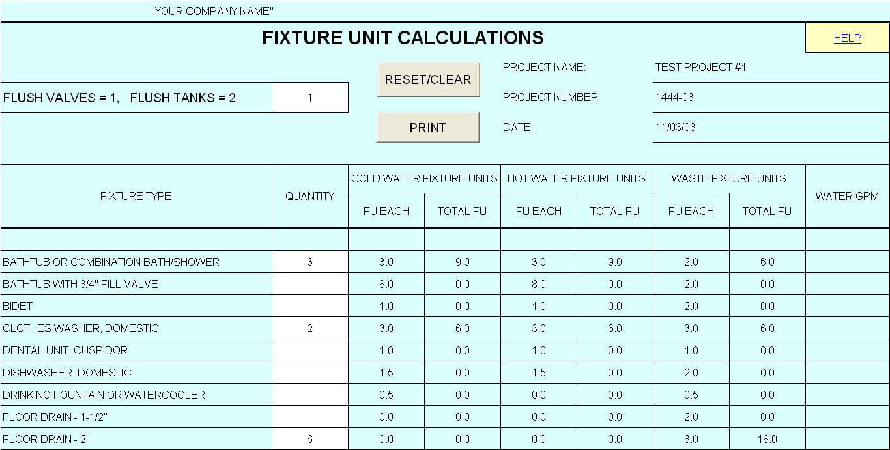Select the cold water FU each 8.0 cell

(386, 284)
